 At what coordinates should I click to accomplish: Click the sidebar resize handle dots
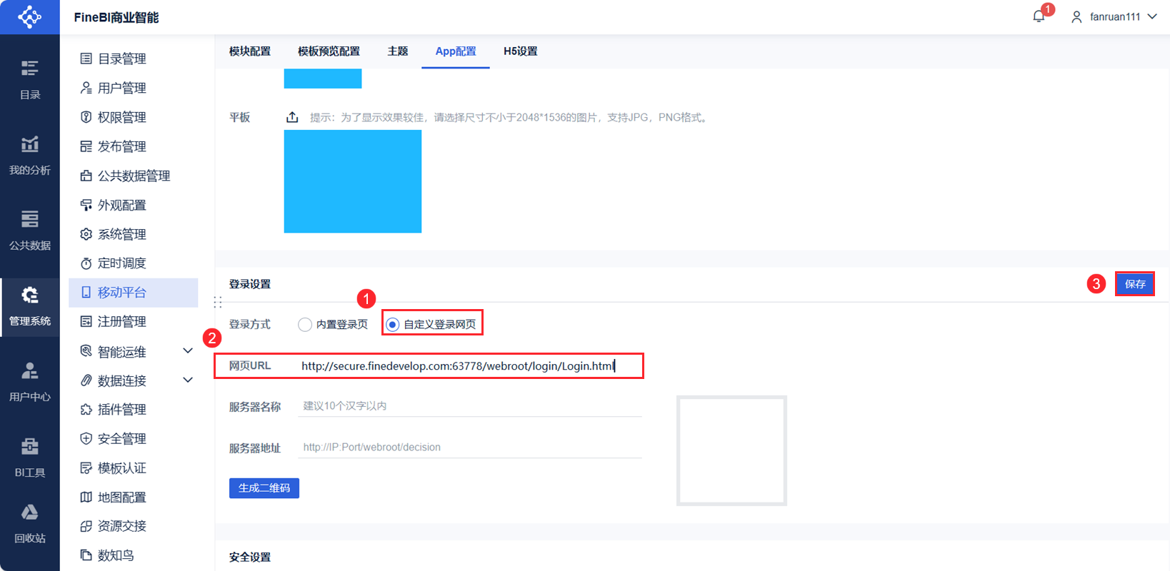pos(218,303)
